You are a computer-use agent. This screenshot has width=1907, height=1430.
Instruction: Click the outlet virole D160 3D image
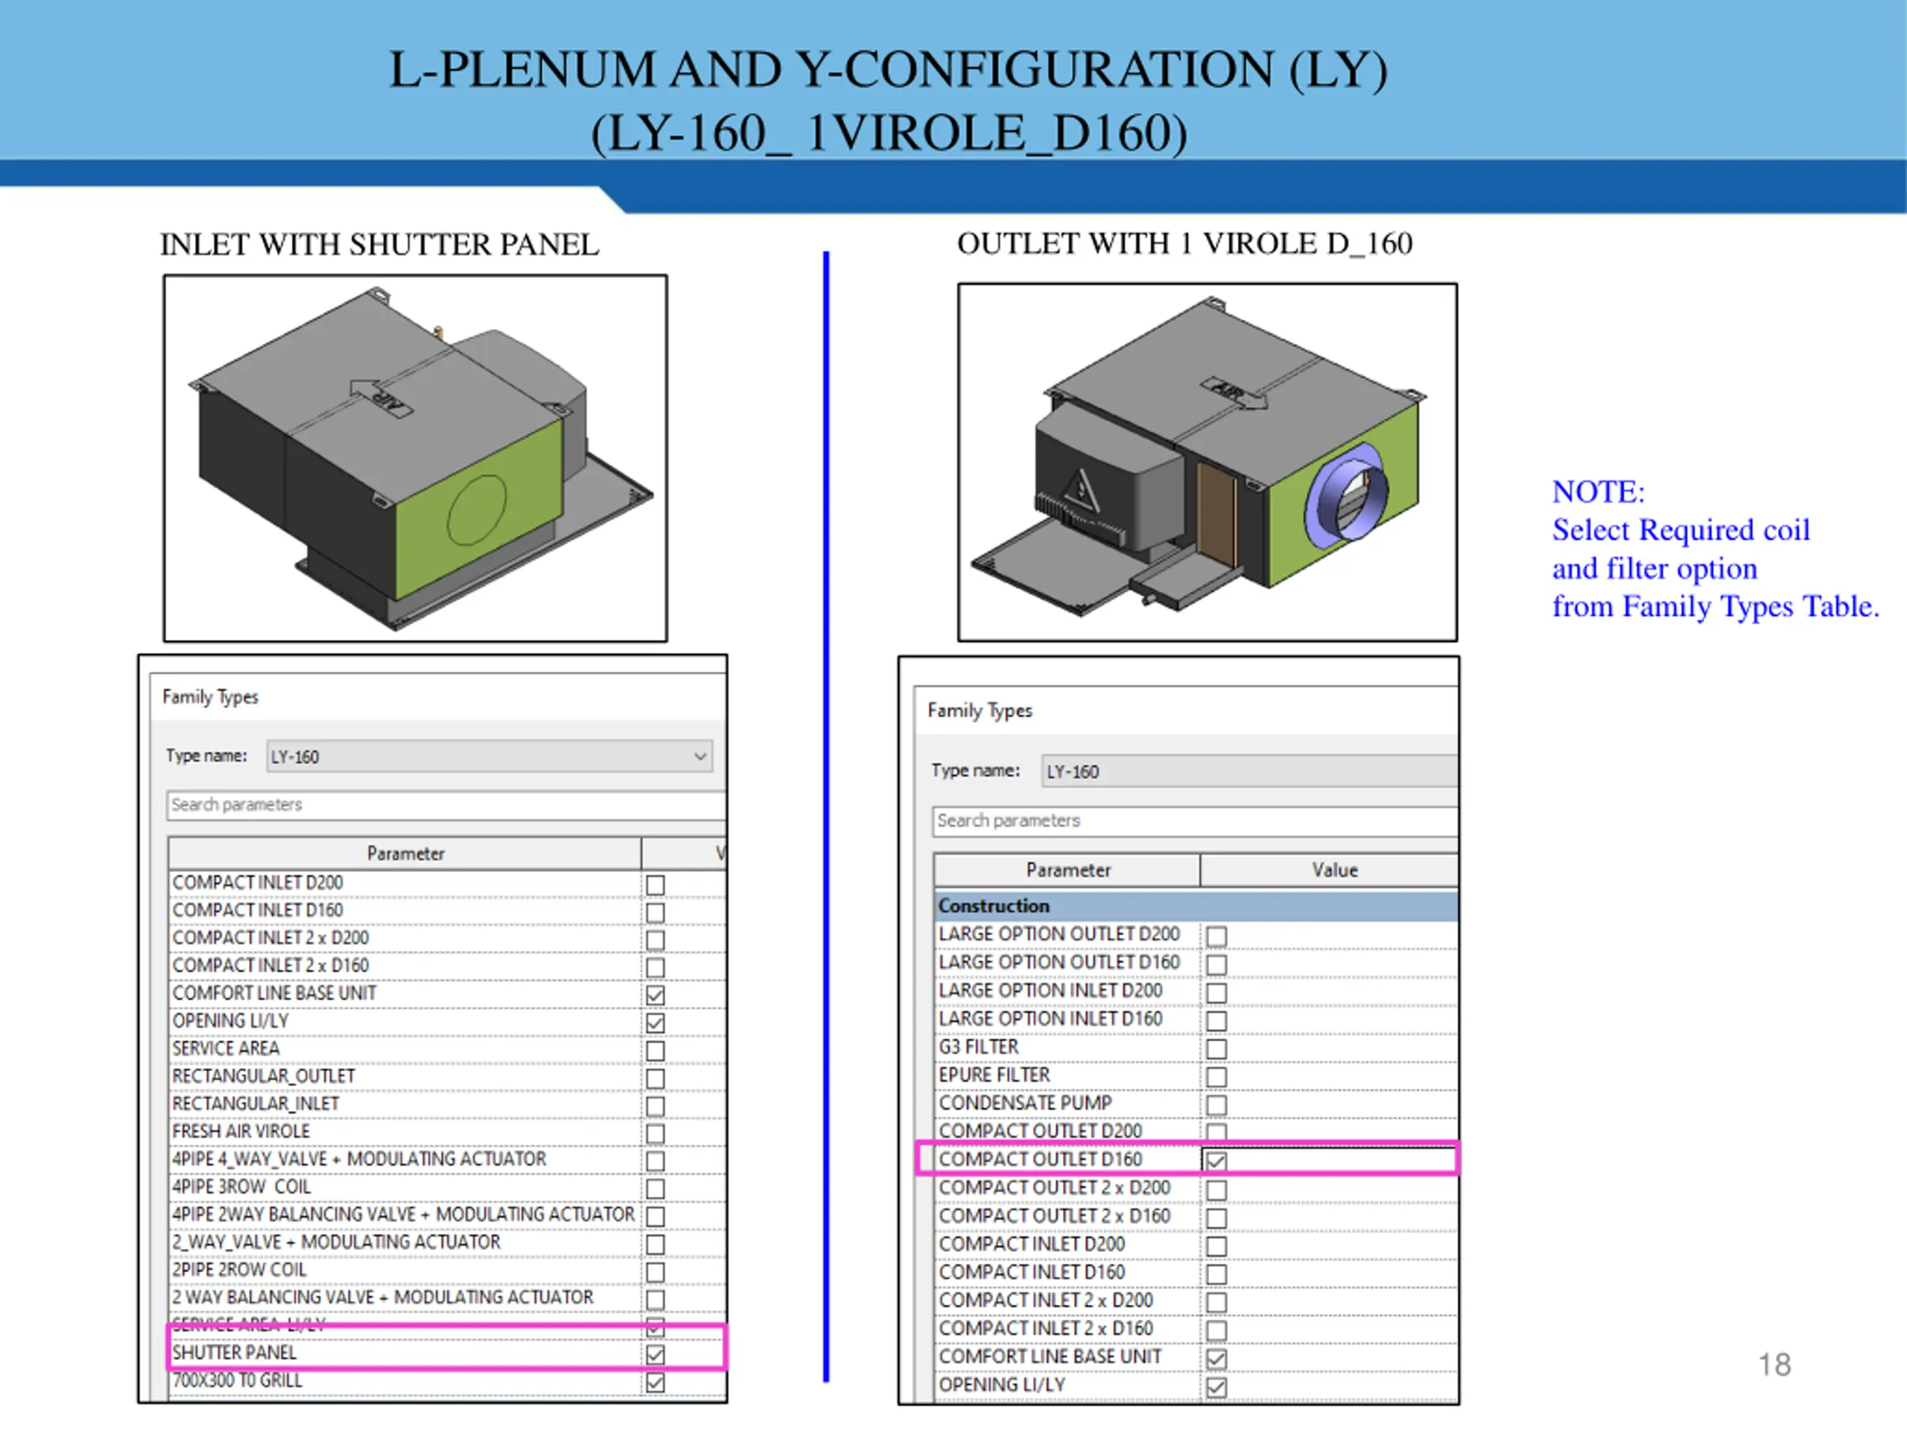[x=1207, y=462]
